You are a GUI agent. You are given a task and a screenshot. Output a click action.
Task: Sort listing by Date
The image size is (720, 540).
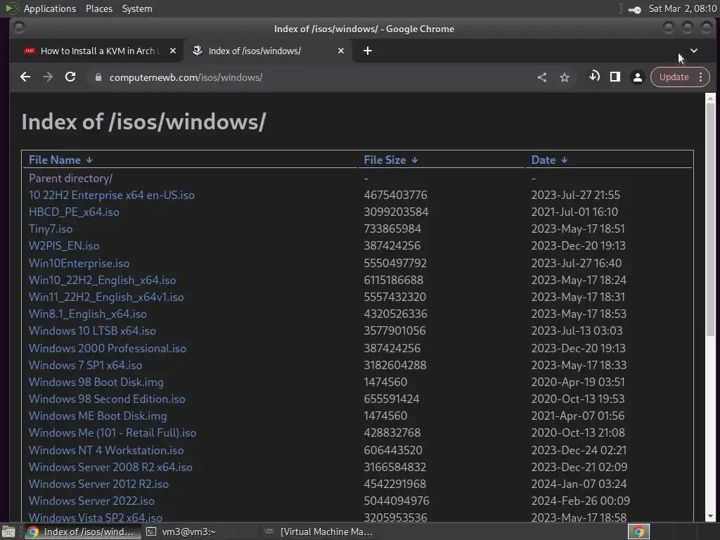[544, 160]
